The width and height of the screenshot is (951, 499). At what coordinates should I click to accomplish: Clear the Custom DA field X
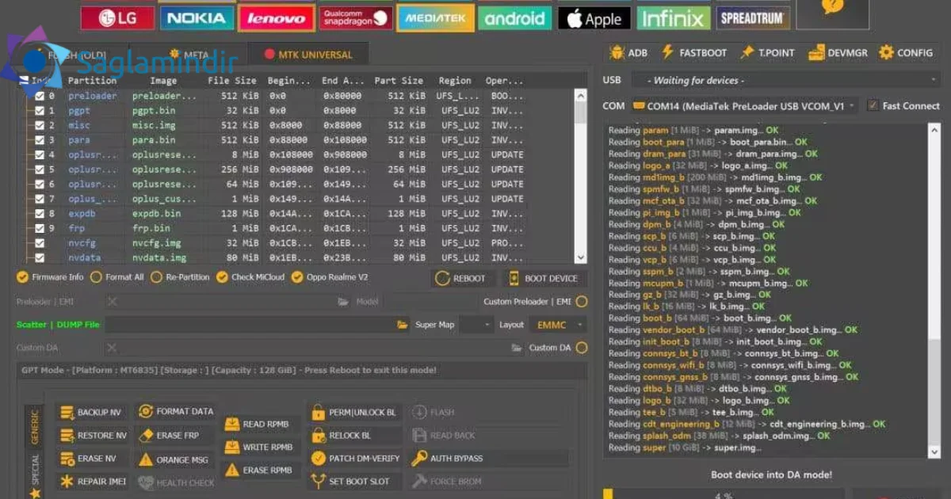(113, 348)
